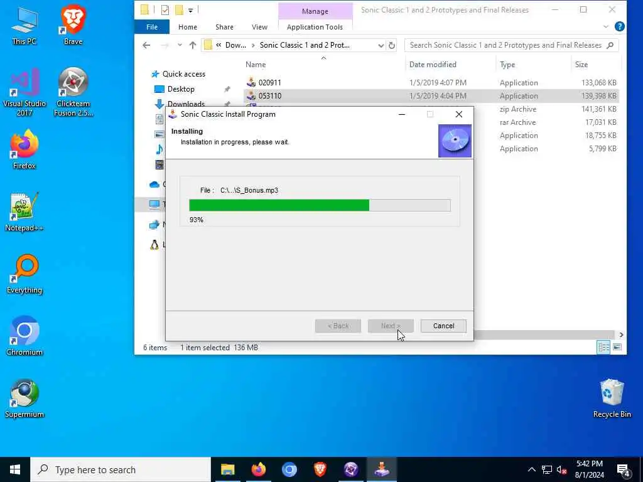Click the Chromium taskbar icon
This screenshot has height=482, width=643.
tap(289, 469)
